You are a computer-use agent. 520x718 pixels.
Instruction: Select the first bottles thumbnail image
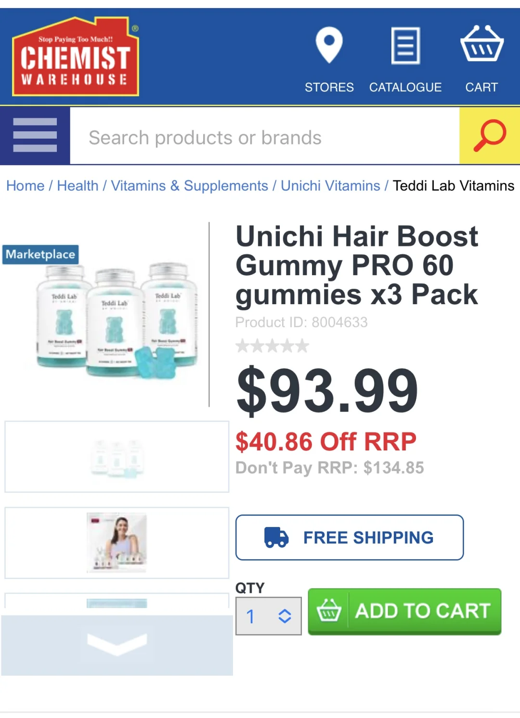[117, 457]
